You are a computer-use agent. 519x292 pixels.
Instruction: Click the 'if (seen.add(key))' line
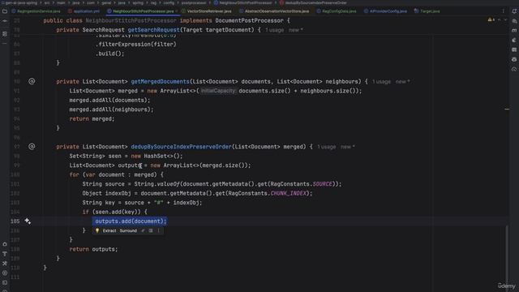pyautogui.click(x=114, y=212)
